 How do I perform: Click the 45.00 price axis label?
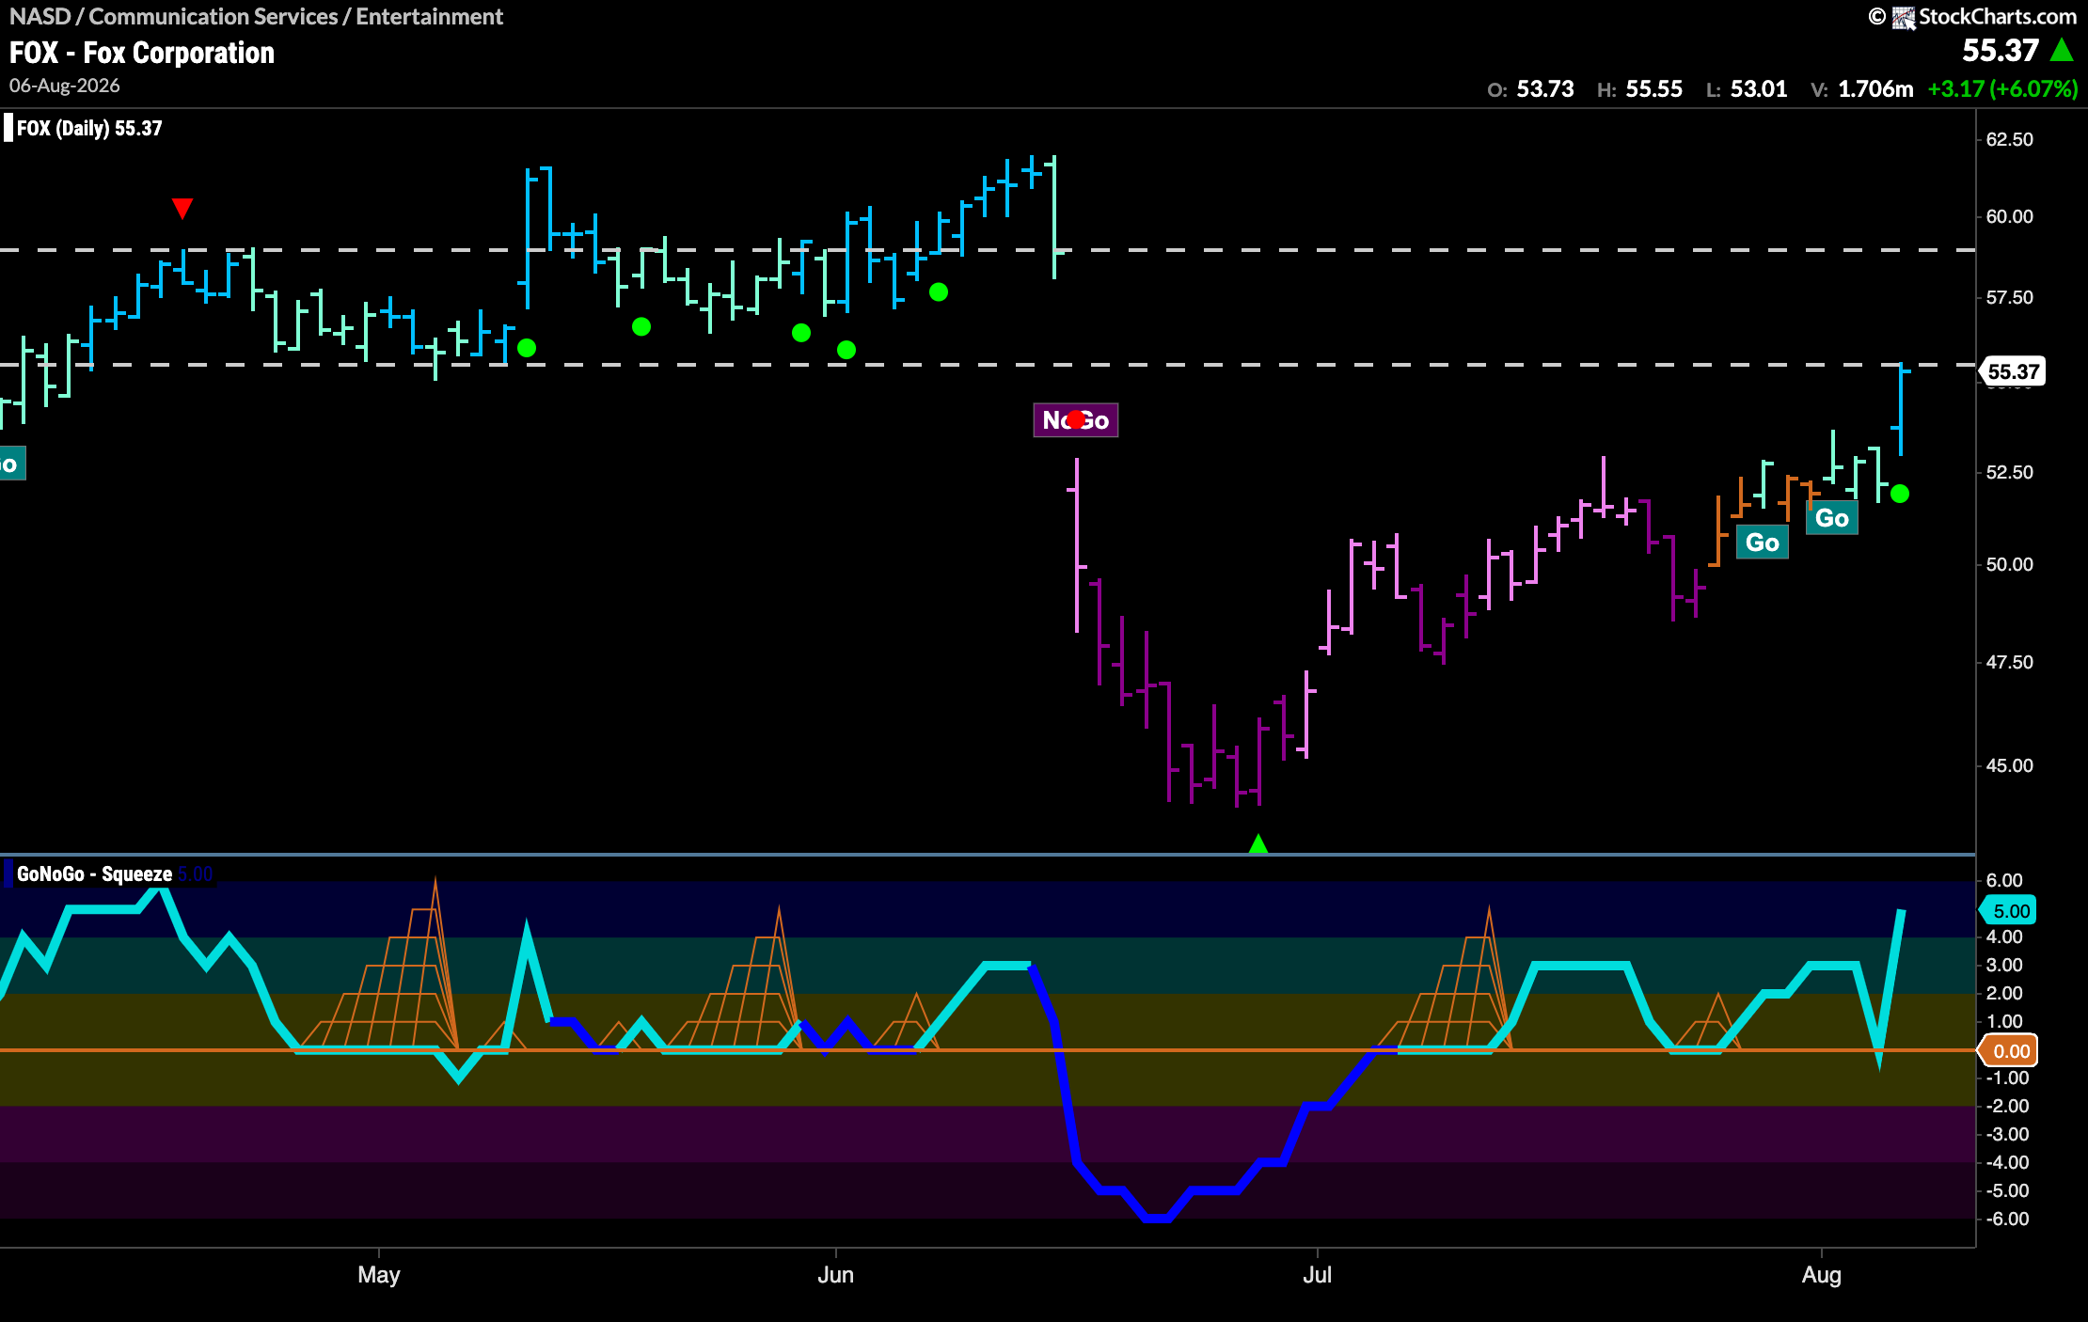coord(2010,765)
